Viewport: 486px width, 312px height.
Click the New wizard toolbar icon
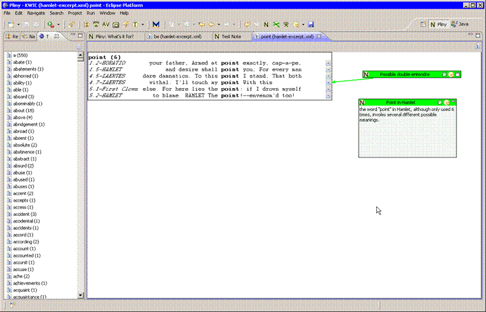pyautogui.click(x=11, y=24)
